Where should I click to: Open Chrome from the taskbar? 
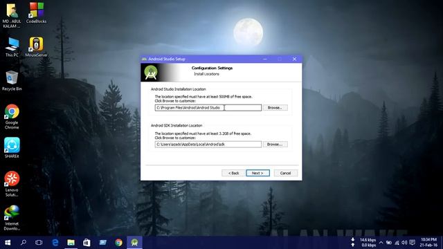coord(118,243)
